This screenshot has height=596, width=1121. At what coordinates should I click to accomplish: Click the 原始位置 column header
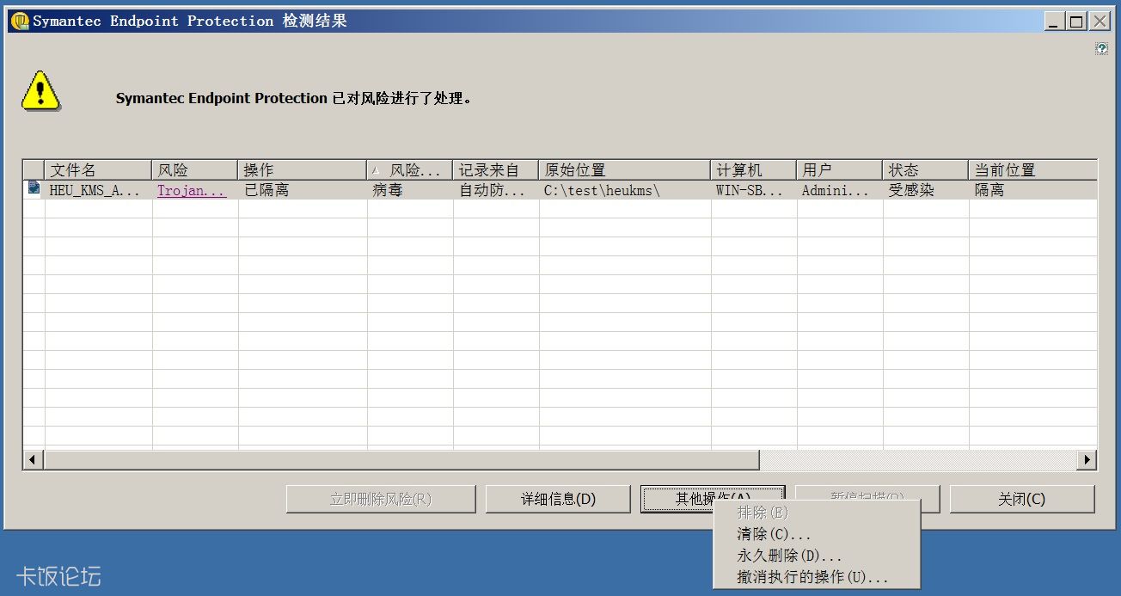pos(624,169)
